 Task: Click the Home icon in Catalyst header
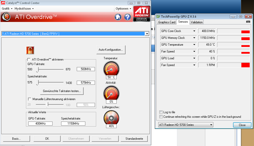[x=118, y=17]
